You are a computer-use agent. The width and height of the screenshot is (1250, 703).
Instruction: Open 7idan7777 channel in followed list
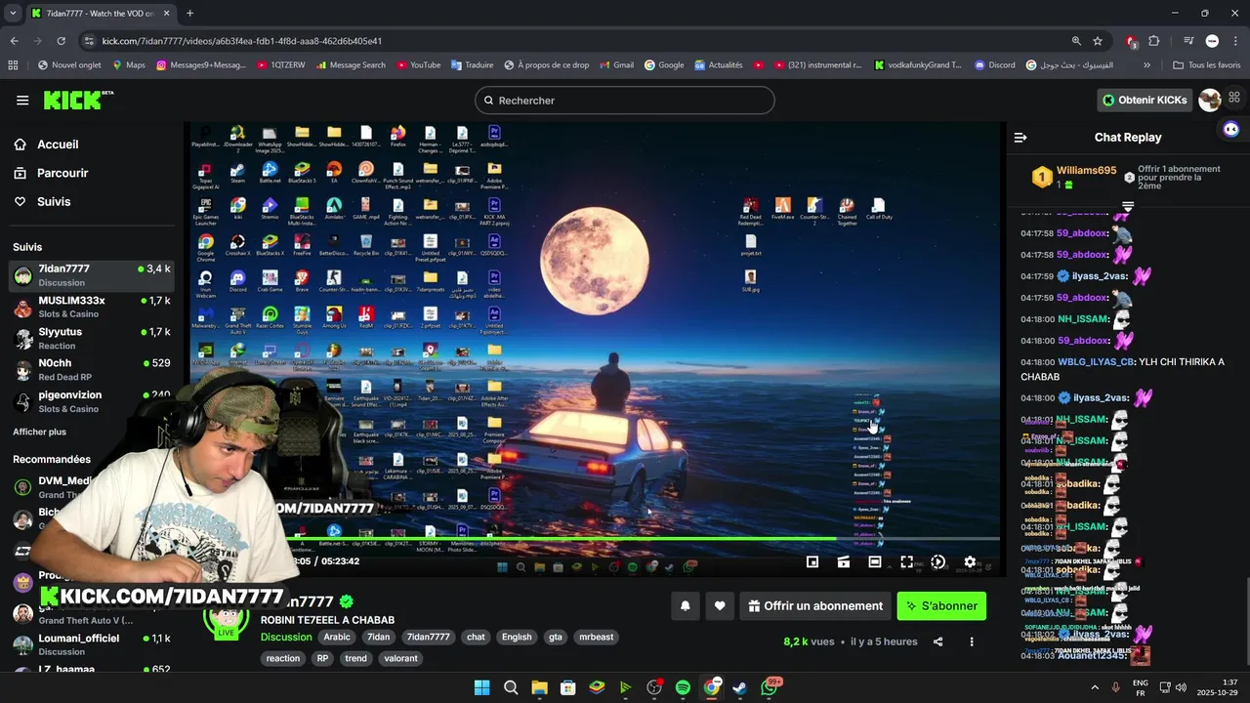(91, 274)
